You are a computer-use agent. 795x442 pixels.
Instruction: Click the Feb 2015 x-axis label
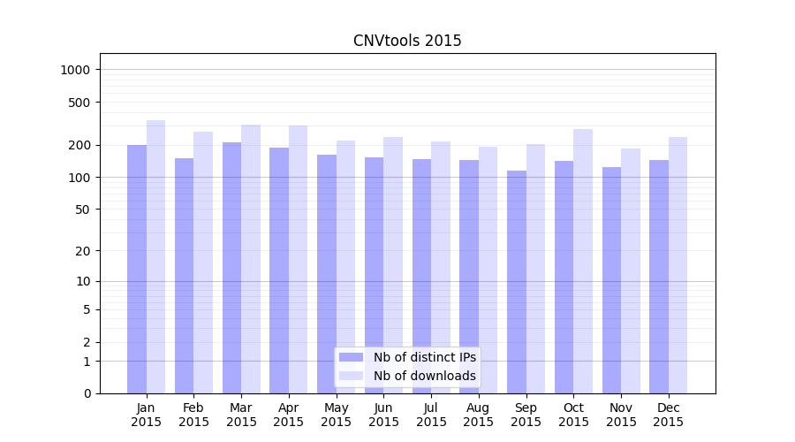click(x=193, y=415)
